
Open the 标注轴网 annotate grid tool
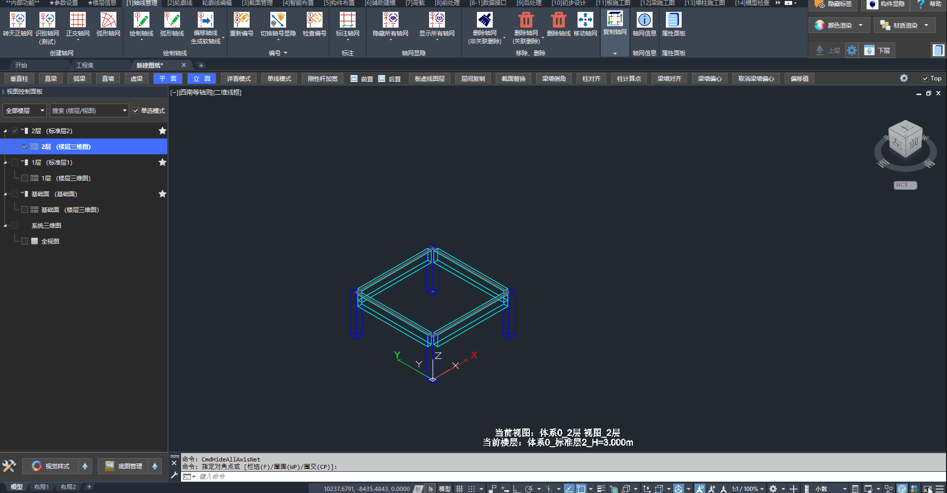coord(347,21)
